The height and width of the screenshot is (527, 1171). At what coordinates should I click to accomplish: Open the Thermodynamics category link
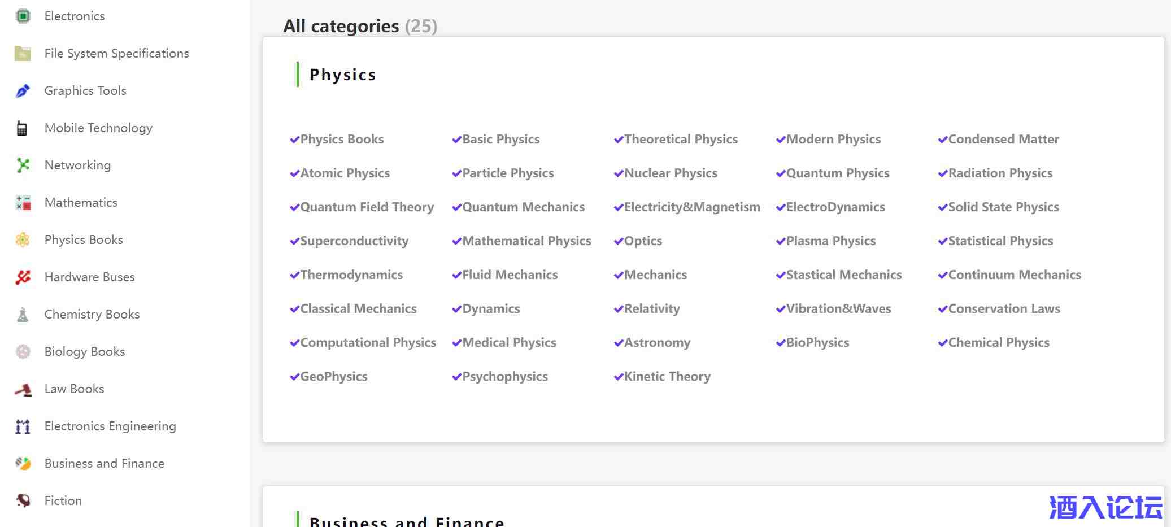(351, 275)
